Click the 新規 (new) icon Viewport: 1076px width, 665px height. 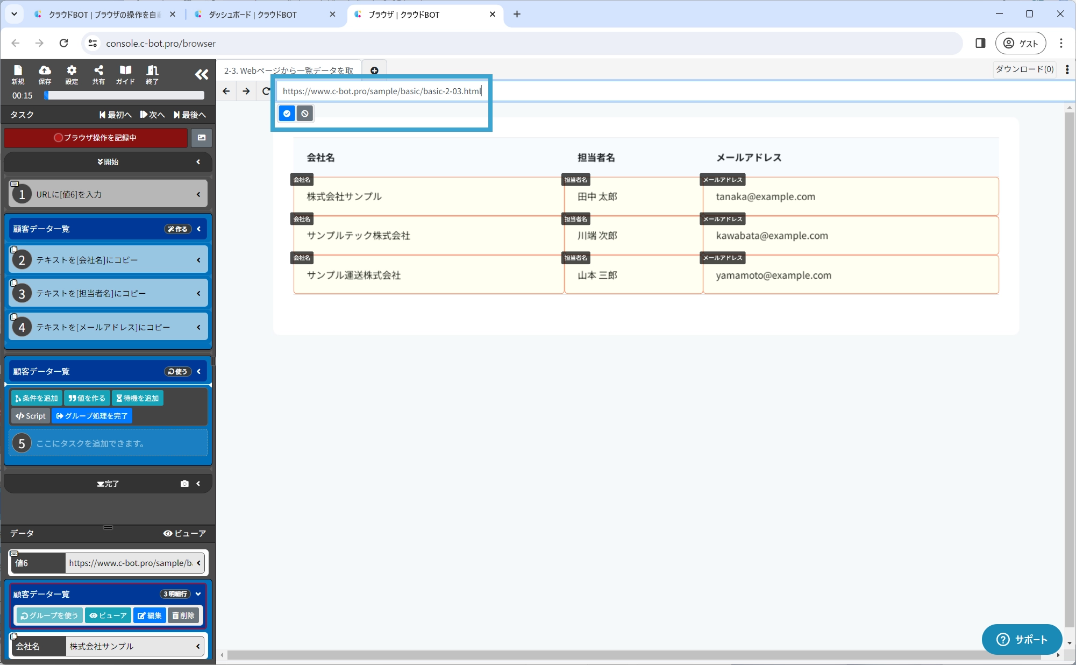pos(18,74)
